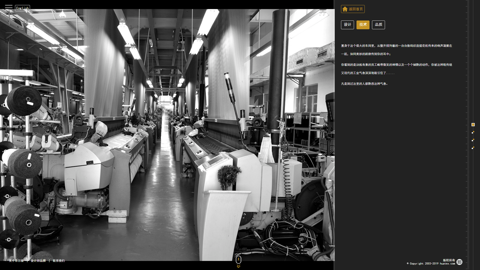Click the 版权所有 copyright text
Image resolution: width=480 pixels, height=270 pixels.
click(x=449, y=260)
